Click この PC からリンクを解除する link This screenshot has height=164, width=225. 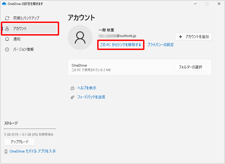121,45
